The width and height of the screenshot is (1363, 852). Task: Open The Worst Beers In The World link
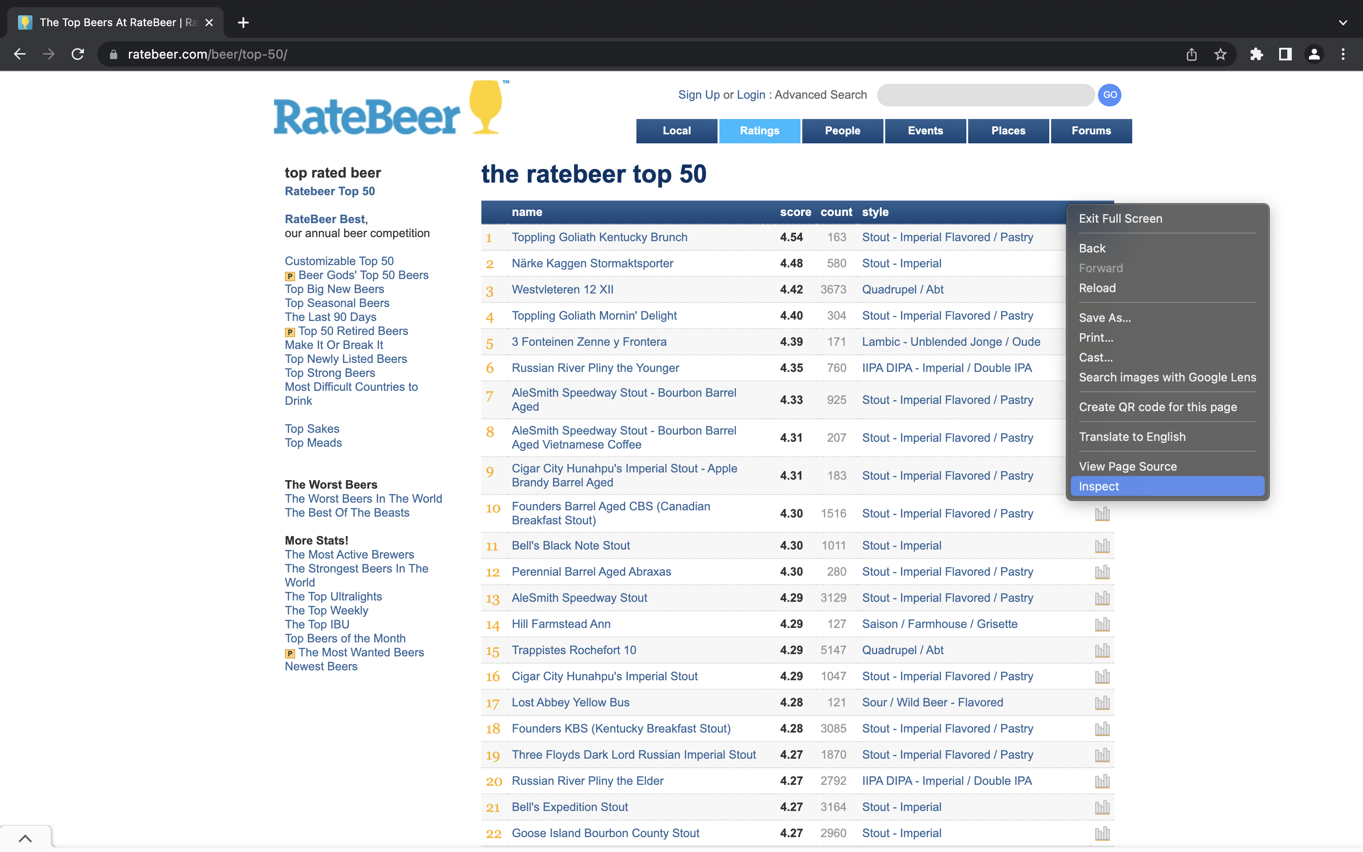(x=363, y=499)
